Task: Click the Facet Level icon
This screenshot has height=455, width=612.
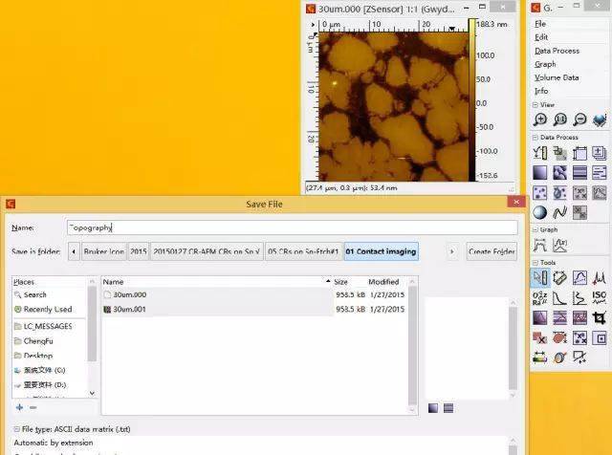Action: coord(560,172)
